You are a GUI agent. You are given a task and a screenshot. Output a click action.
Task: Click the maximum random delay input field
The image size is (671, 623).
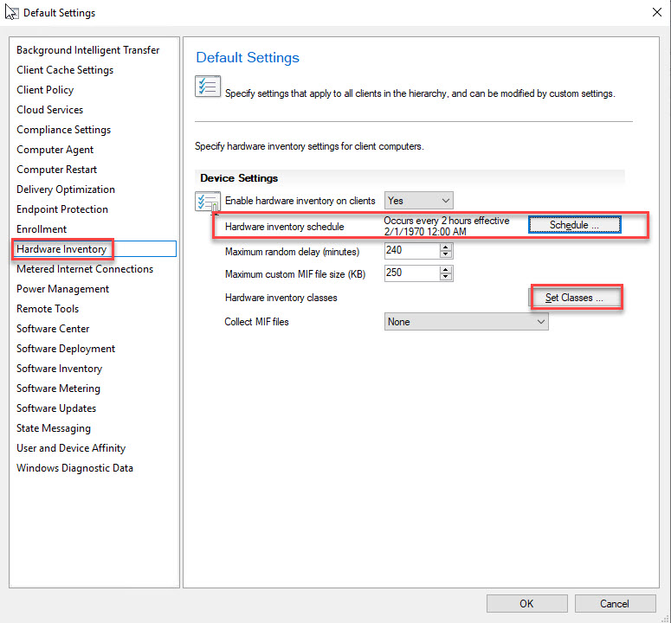(x=411, y=251)
